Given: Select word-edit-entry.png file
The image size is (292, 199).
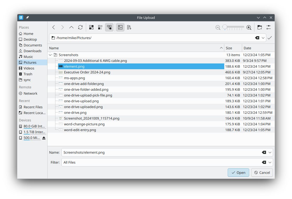Looking at the screenshot, I should pyautogui.click(x=161, y=130).
